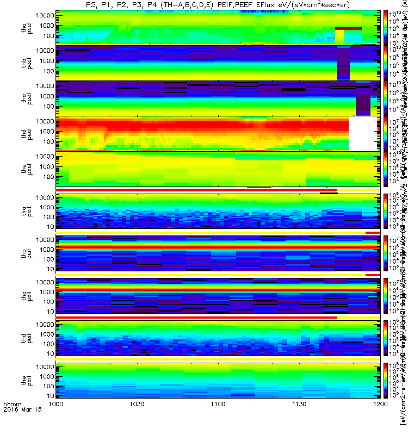Click the 1000 tick label of thc peef axis
The image size is (408, 435).
click(x=47, y=96)
